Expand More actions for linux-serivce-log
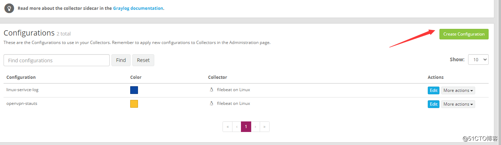 pos(458,90)
